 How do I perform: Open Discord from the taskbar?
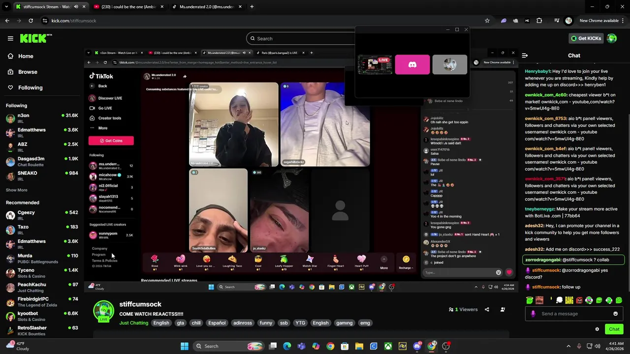[x=417, y=346]
